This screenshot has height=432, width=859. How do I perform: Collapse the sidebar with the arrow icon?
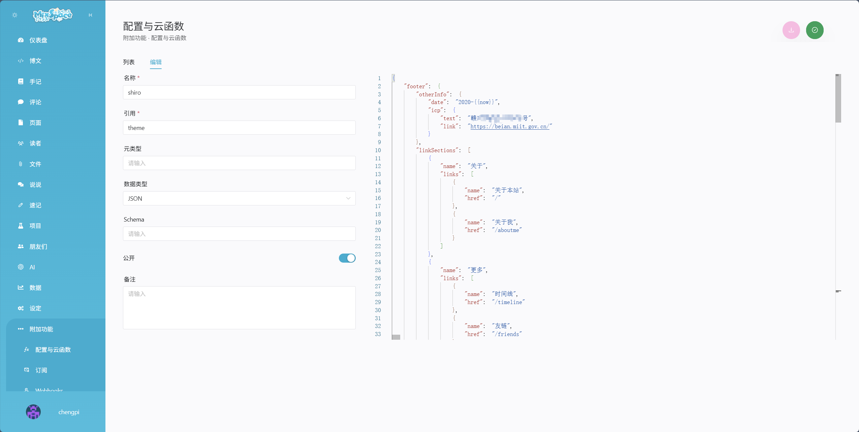click(90, 15)
